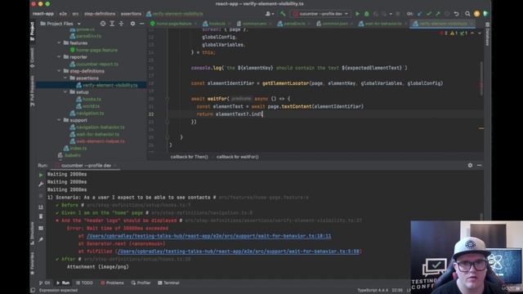This screenshot has height=294, width=523.
Task: Open the Terminal tool window tab
Action: pyautogui.click(x=168, y=283)
